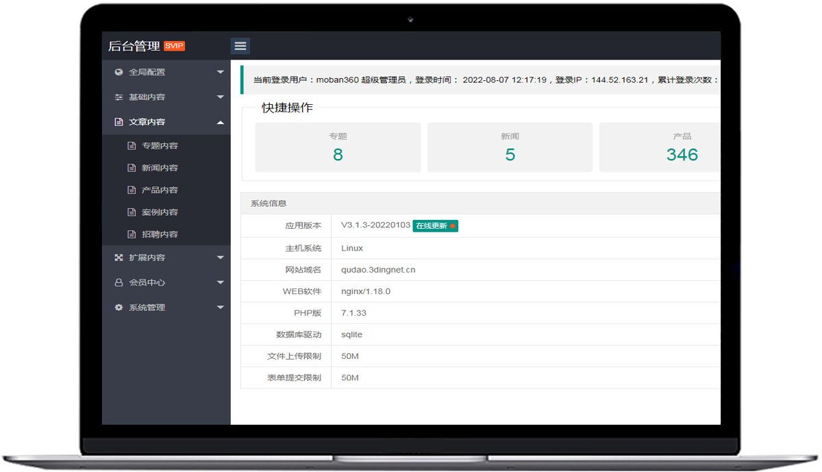Open the 新闻 quick action card showing 5
The image size is (822, 472).
(x=510, y=147)
